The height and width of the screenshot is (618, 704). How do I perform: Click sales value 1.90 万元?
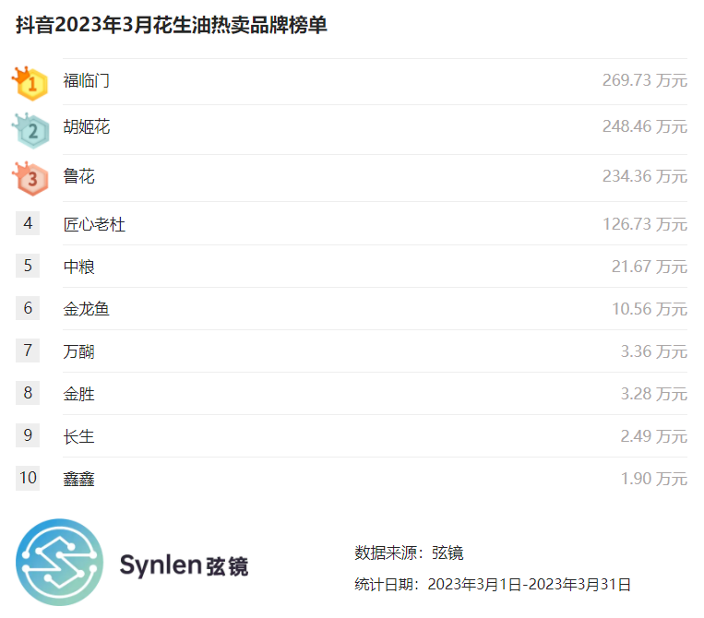coord(653,479)
